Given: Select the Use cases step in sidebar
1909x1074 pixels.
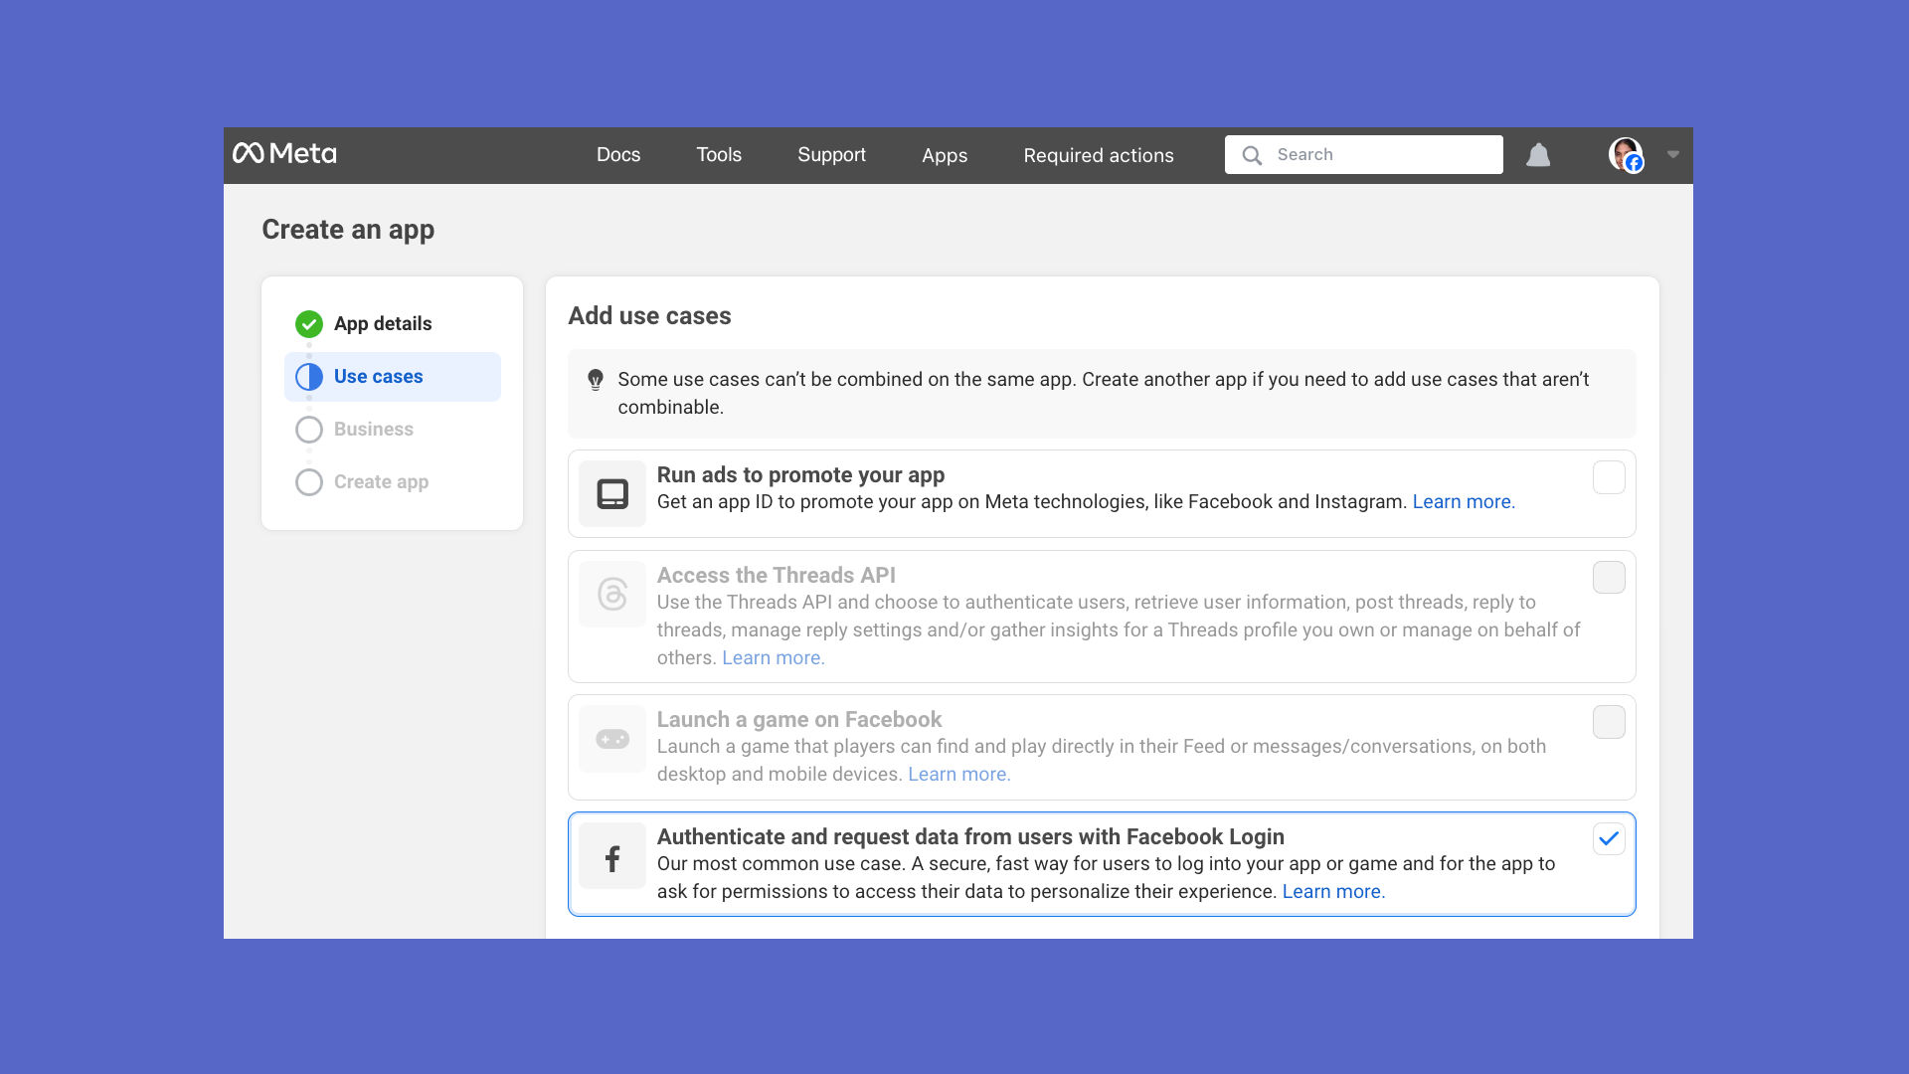Looking at the screenshot, I should 378,376.
